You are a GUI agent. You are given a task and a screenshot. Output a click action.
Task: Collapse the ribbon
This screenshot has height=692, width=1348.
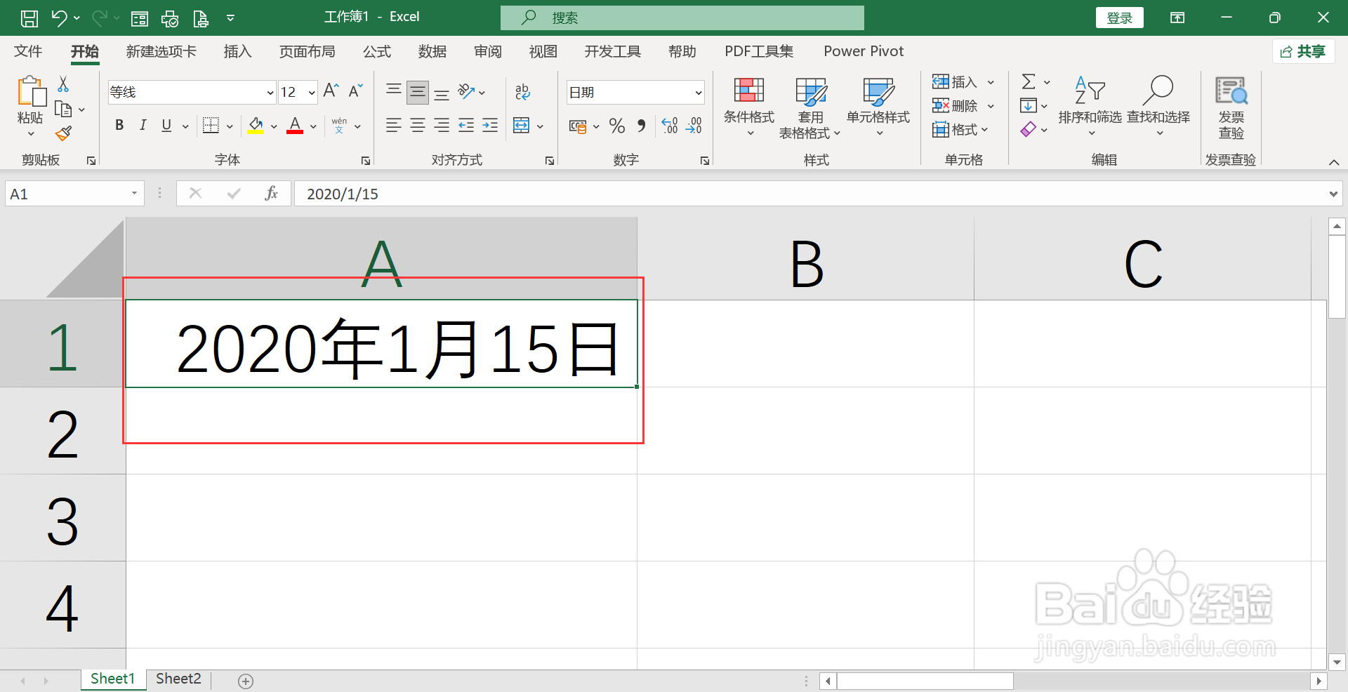pyautogui.click(x=1334, y=162)
